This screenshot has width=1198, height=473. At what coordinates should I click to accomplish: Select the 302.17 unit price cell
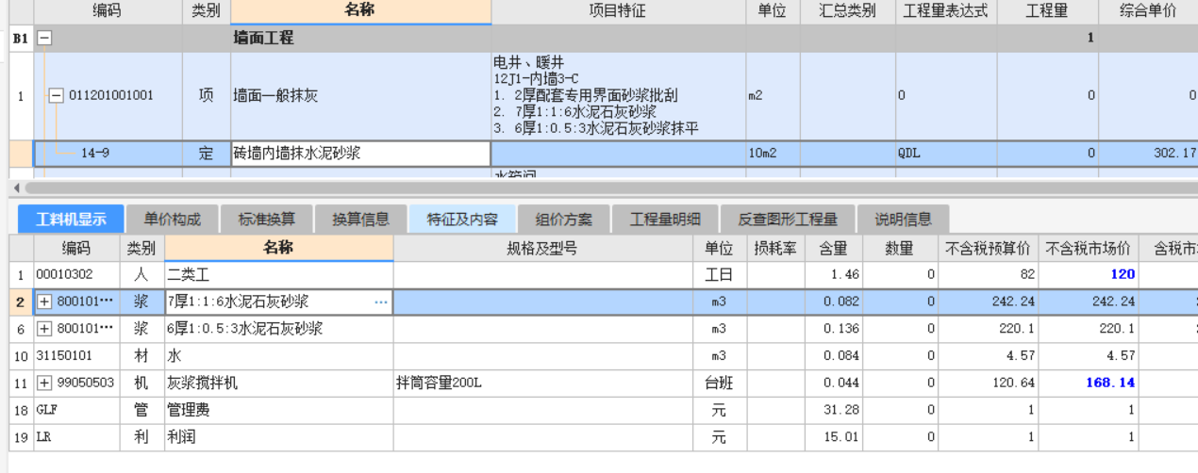tap(1148, 154)
